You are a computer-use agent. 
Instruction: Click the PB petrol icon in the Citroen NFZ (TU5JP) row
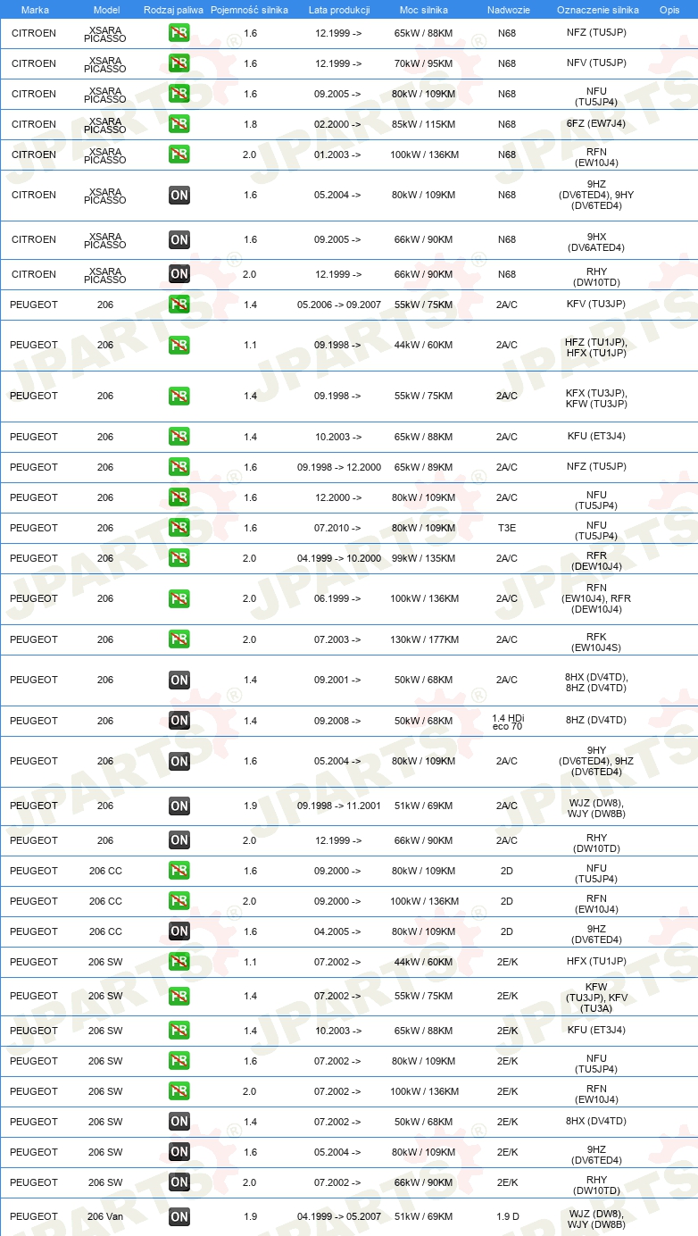coord(179,34)
